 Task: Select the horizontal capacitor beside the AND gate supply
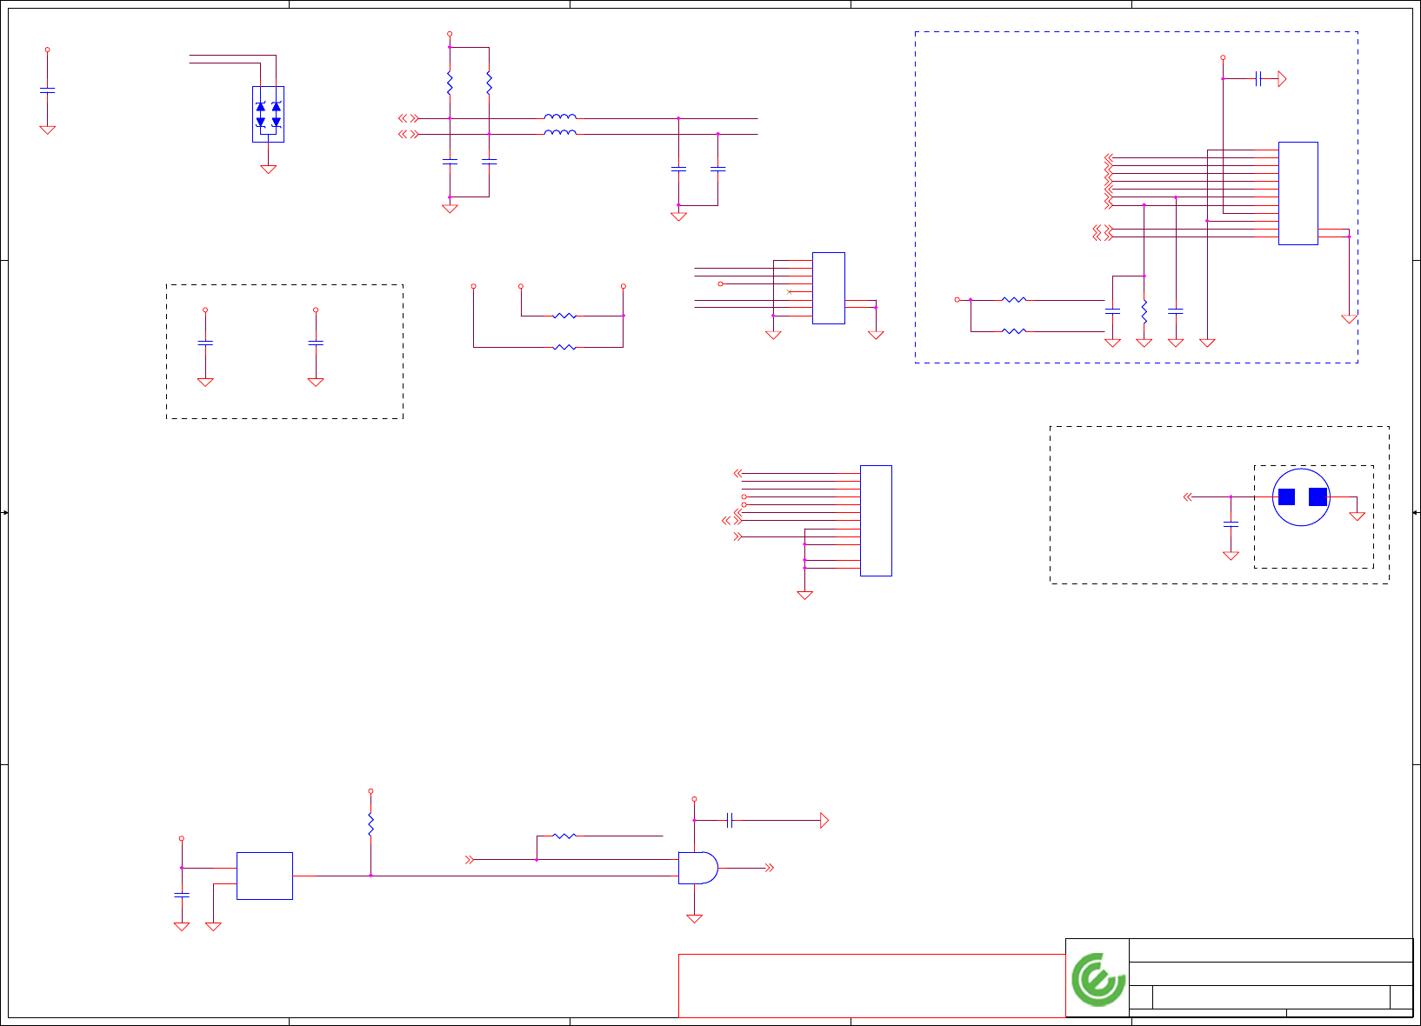[731, 820]
